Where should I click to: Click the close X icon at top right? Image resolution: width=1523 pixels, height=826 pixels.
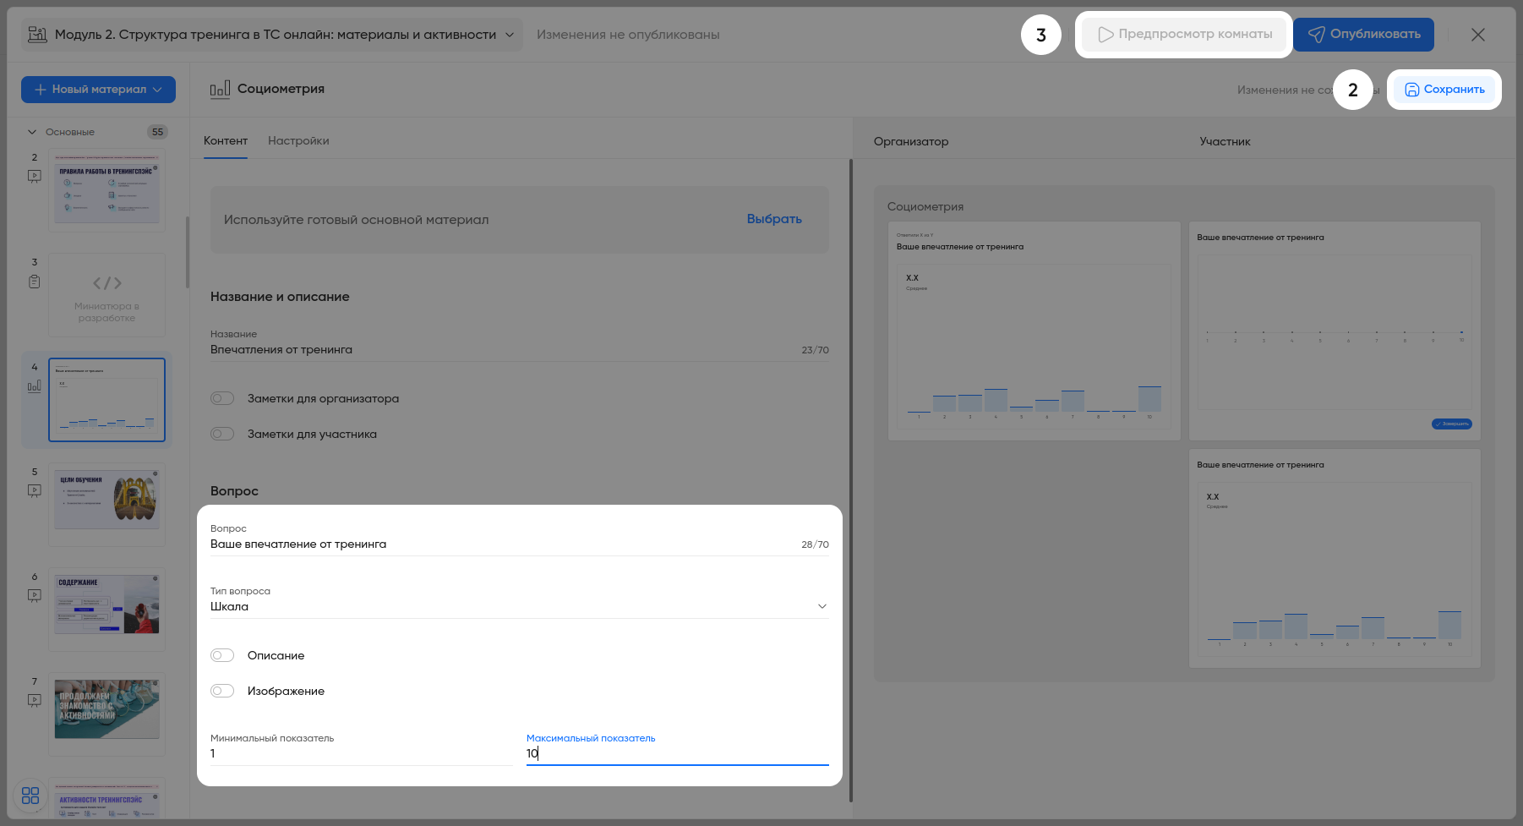pyautogui.click(x=1477, y=35)
